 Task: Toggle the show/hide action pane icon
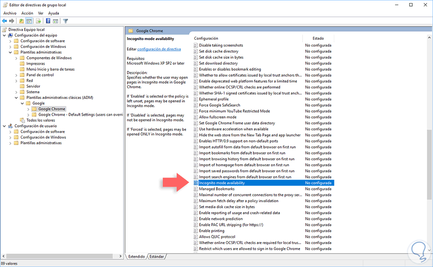pos(55,21)
